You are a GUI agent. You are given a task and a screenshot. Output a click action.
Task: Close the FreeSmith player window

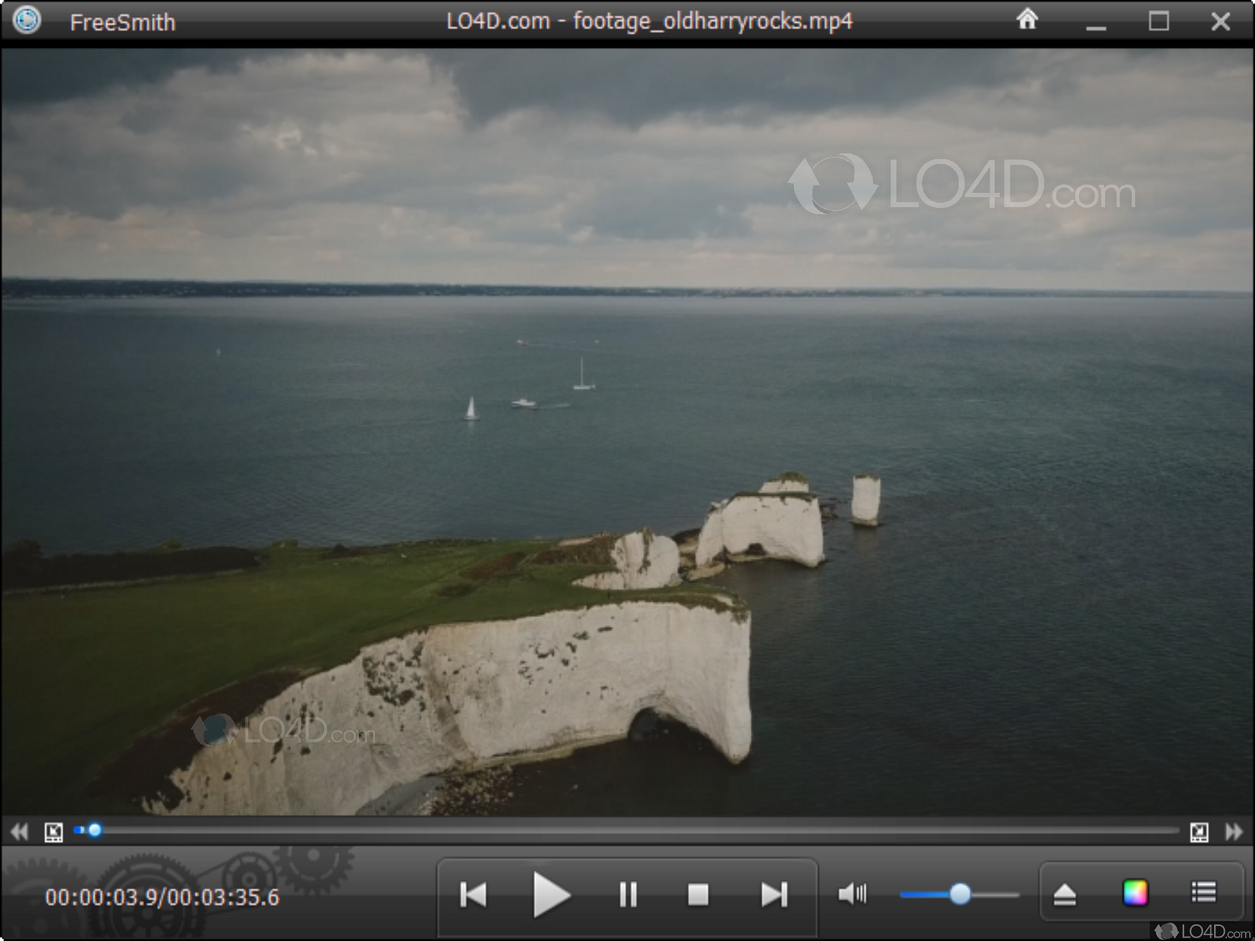pos(1220,22)
